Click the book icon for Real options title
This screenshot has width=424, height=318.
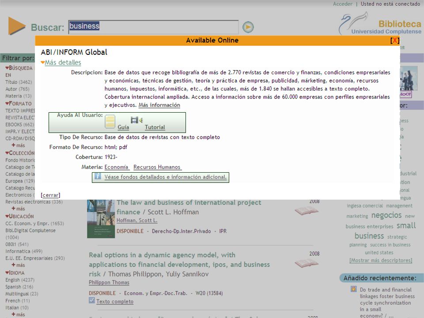pos(307,263)
